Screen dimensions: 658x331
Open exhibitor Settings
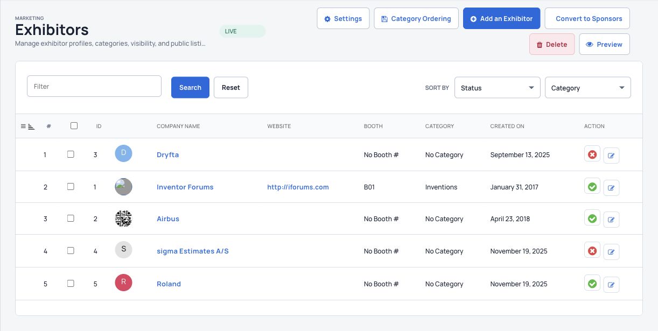pos(343,18)
